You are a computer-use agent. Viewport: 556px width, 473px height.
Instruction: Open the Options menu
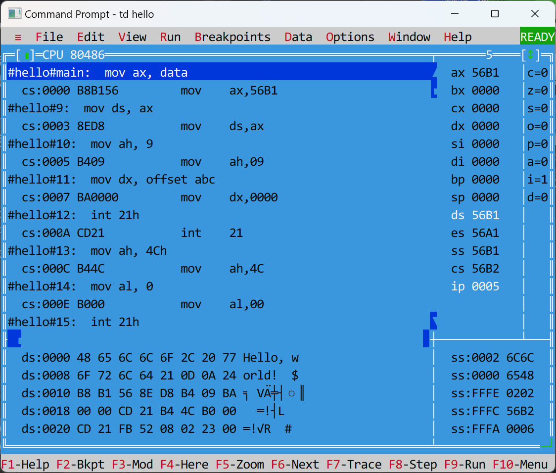point(350,37)
